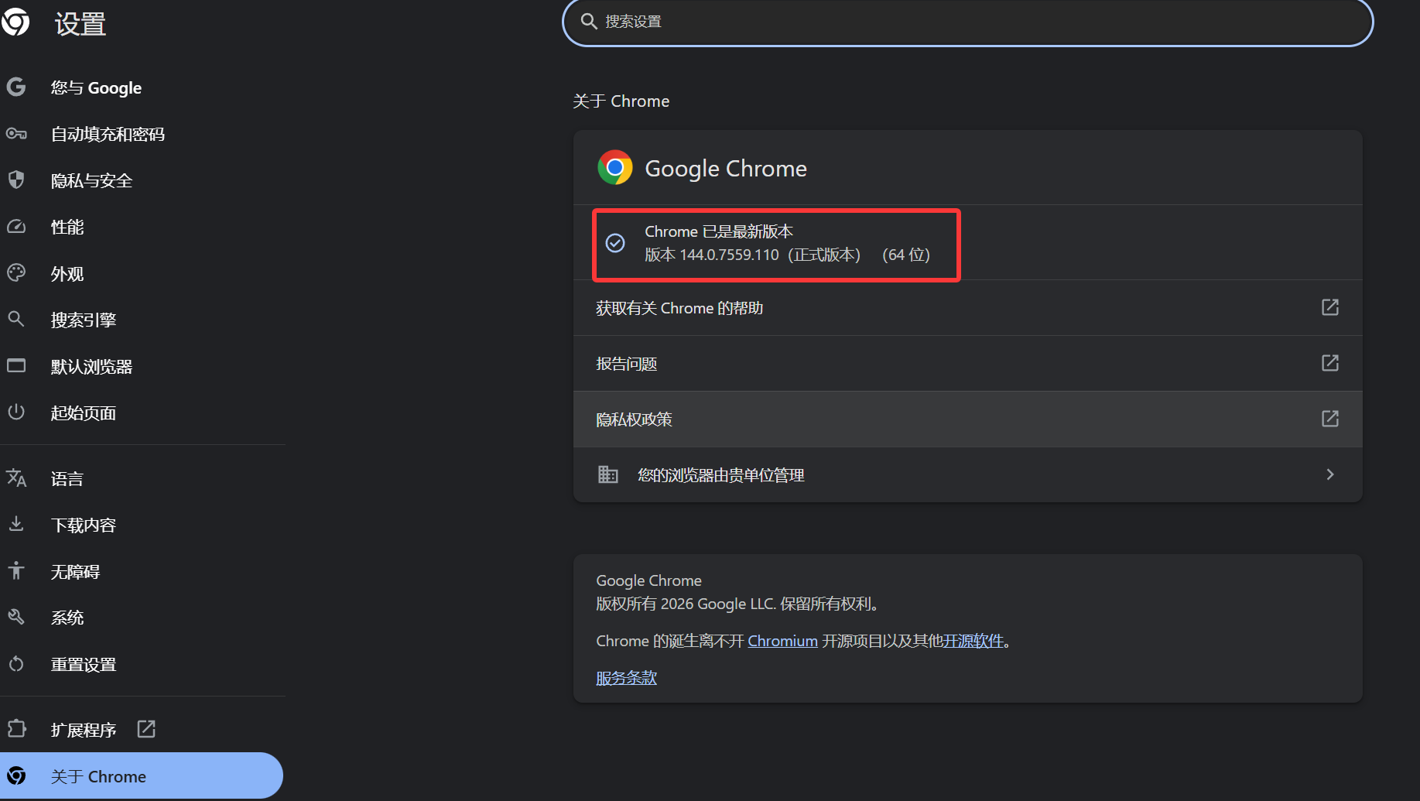Click 隐私权政策 row text
Viewport: 1420px width, 801px height.
click(x=634, y=419)
